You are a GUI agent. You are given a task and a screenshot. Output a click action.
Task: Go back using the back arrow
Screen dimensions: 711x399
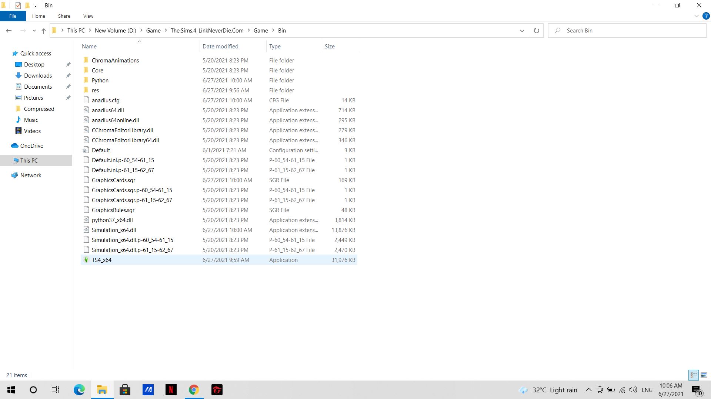tap(9, 31)
